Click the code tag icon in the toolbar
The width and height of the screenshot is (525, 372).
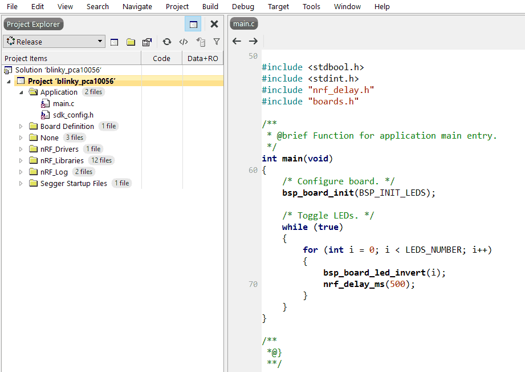pos(184,42)
